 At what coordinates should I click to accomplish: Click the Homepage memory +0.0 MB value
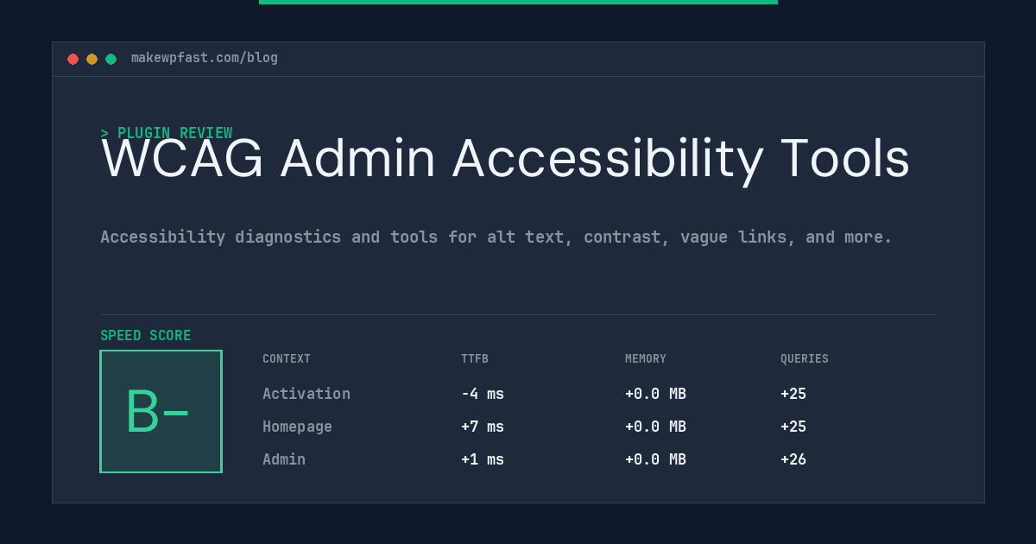tap(655, 427)
